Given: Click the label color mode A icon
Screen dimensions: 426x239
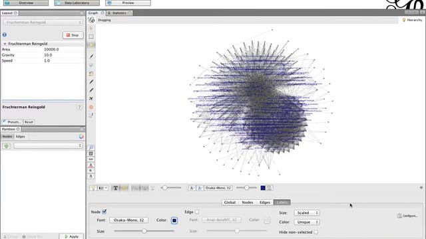Looking at the screenshot, I should click(200, 188).
